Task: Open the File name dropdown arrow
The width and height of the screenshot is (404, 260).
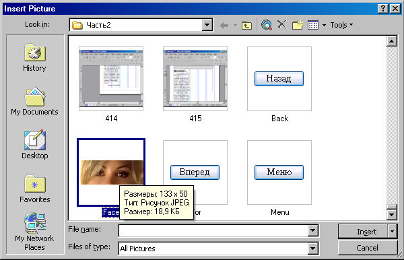Action: (312, 230)
